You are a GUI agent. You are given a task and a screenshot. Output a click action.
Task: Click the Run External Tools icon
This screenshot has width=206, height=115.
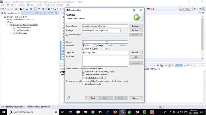55,9
